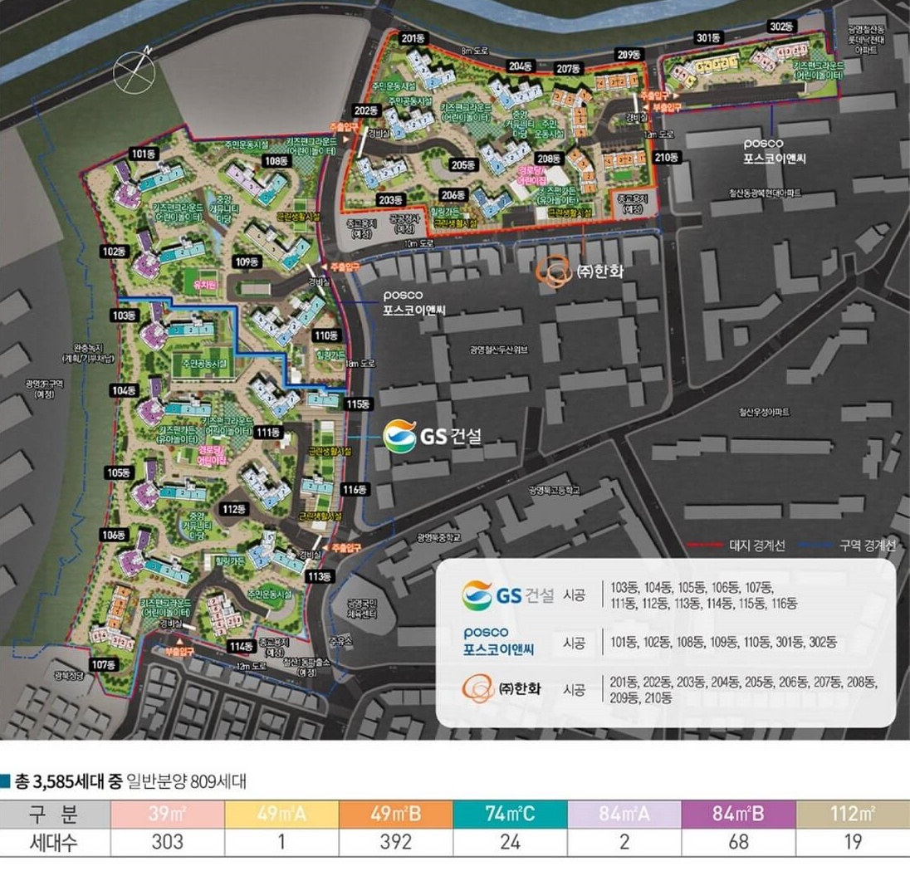
Task: Select the 74㎡C teal header cell
Action: click(x=510, y=814)
